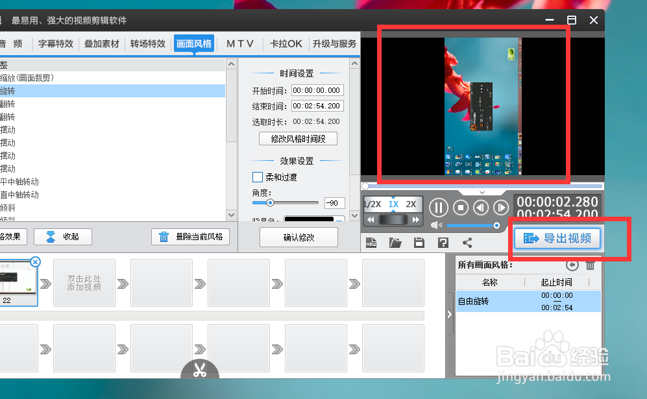Adjust the volume slider handle
The height and width of the screenshot is (399, 647).
(x=497, y=225)
